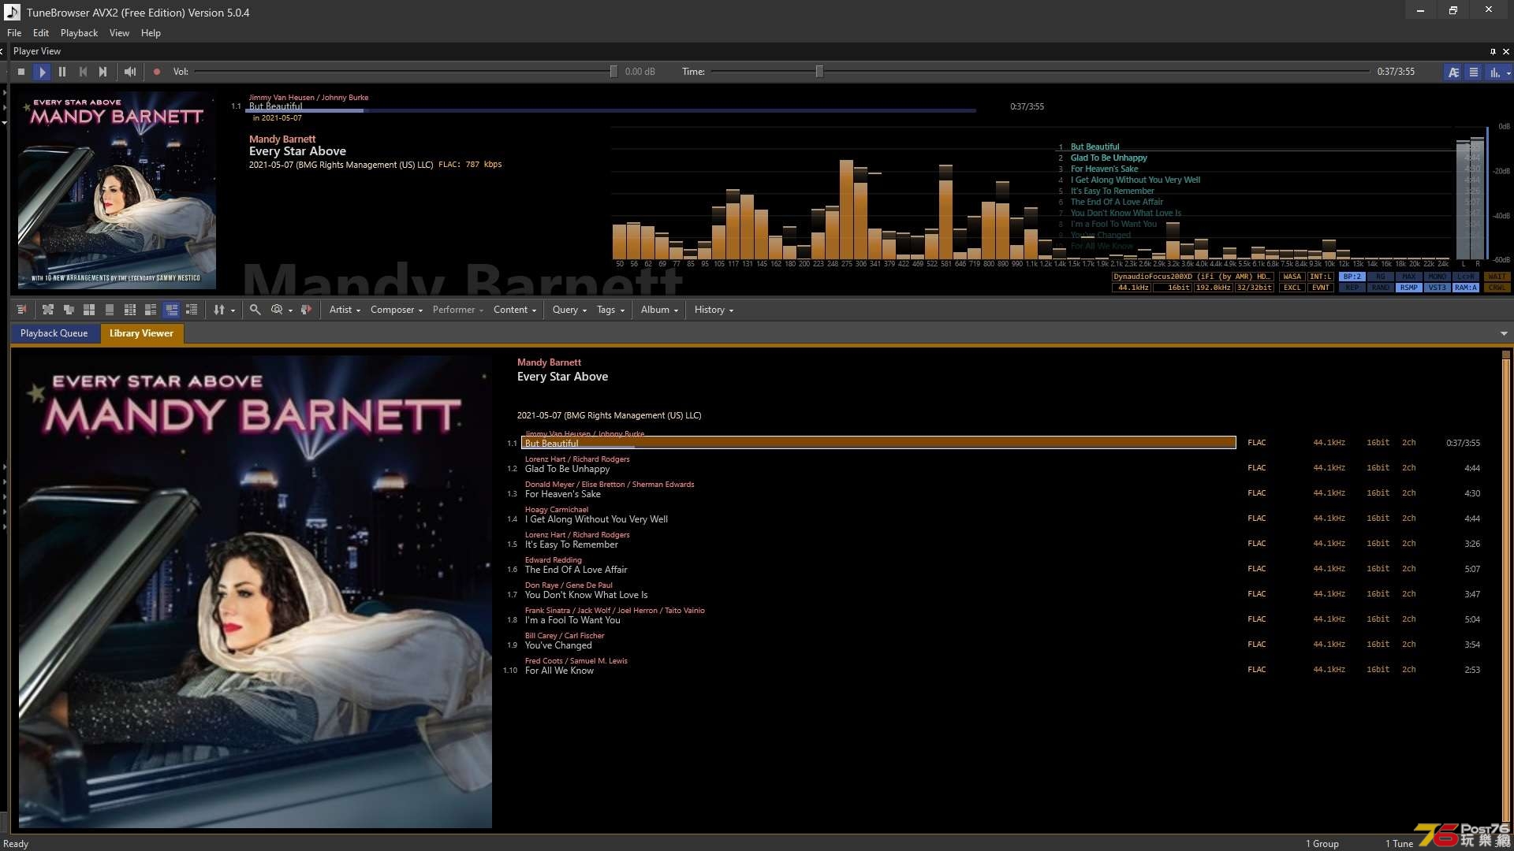The width and height of the screenshot is (1514, 851).
Task: Click the Time seek slider handle
Action: tap(819, 72)
